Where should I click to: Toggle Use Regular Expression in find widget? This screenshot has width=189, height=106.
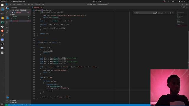(156, 13)
